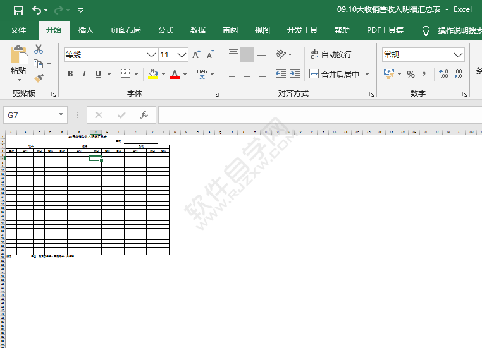The width and height of the screenshot is (482, 348).
Task: Click the Cut scissors icon
Action: click(x=39, y=49)
